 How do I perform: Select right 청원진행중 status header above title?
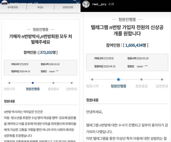127,20
